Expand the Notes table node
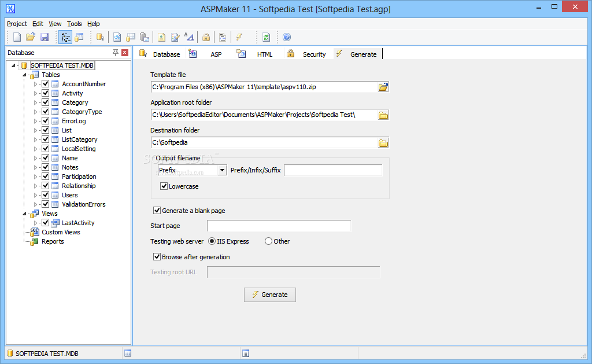The image size is (592, 364). 35,167
